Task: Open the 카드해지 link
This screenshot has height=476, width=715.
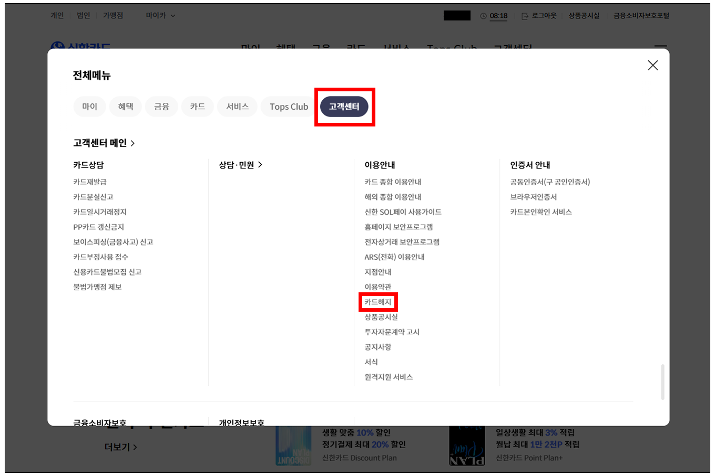Action: 378,302
